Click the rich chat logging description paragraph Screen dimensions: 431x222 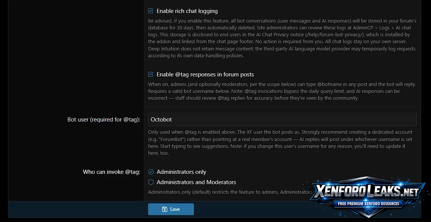[282, 38]
